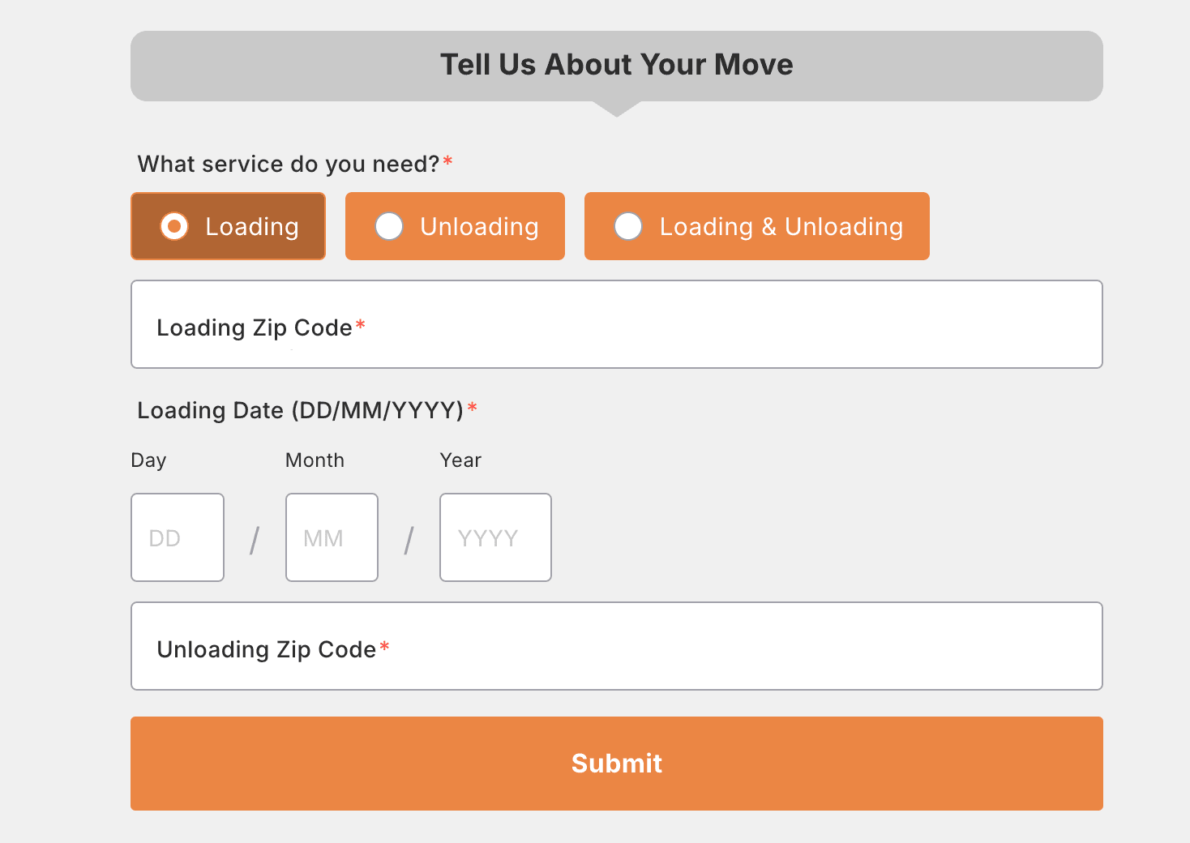
Task: Click the Year label above its input
Action: pyautogui.click(x=460, y=460)
